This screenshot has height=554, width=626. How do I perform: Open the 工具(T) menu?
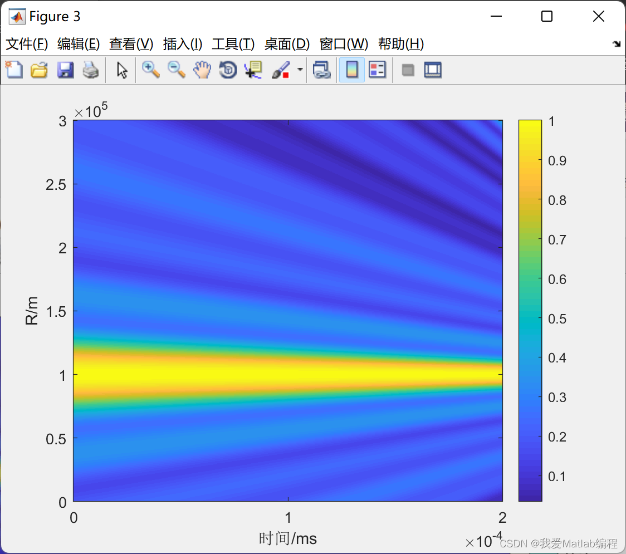click(233, 44)
